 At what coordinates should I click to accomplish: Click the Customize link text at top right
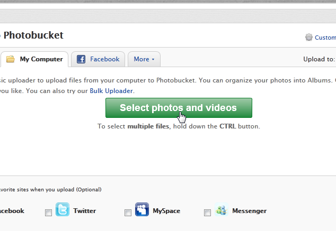click(325, 38)
